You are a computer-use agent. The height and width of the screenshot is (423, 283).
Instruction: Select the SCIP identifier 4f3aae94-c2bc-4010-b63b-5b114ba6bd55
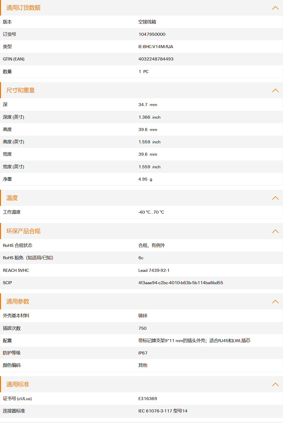pyautogui.click(x=181, y=283)
